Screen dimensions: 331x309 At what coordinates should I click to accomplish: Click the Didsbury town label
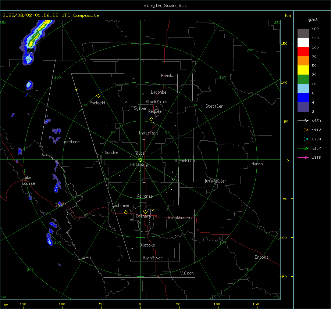point(139,165)
